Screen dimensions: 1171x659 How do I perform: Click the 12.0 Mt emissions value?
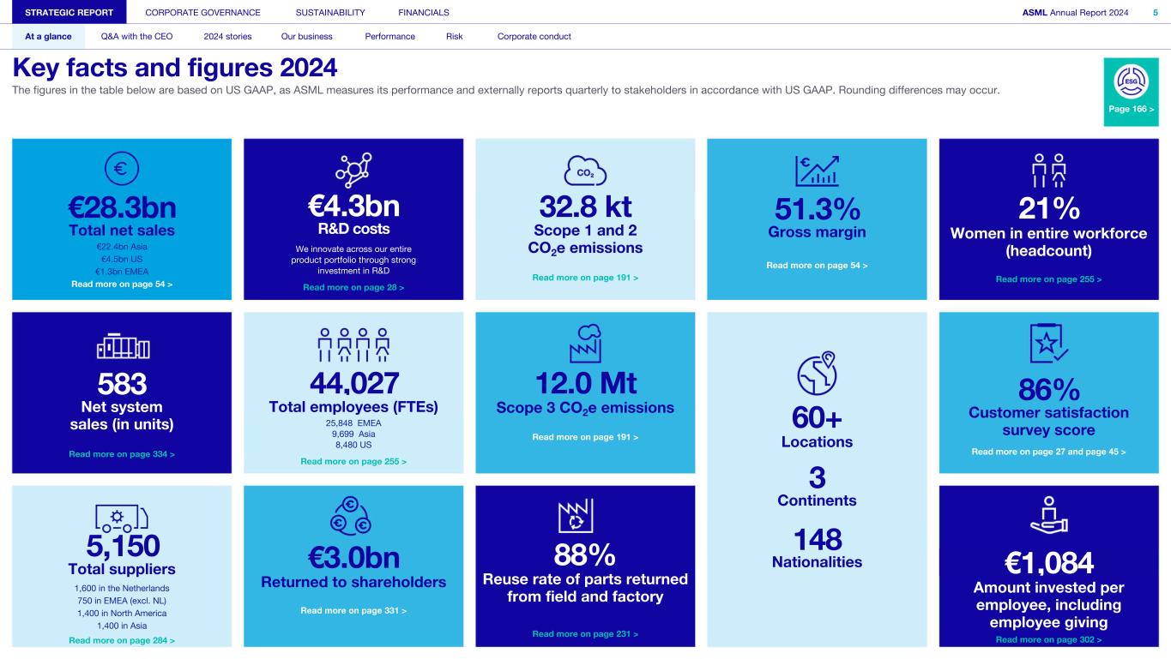click(x=585, y=383)
